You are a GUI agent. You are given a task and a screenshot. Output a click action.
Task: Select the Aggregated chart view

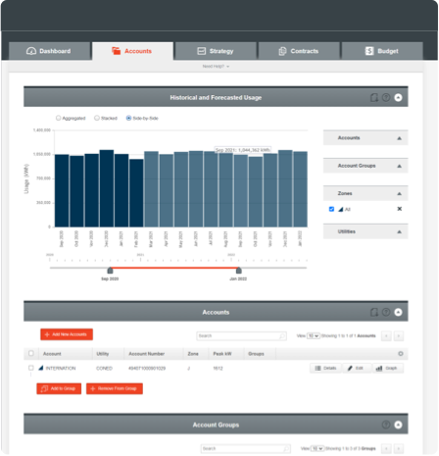pyautogui.click(x=58, y=118)
